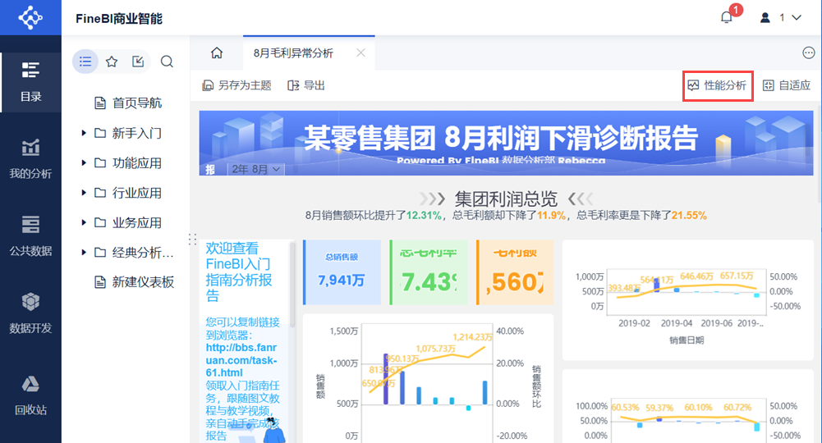This screenshot has height=443, width=822.
Task: Open 数据开发 in the sidebar
Action: pyautogui.click(x=30, y=313)
